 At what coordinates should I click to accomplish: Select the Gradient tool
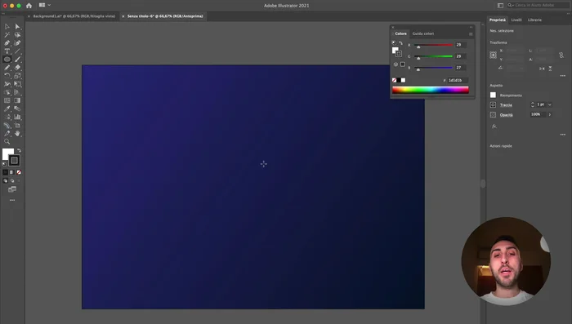(17, 100)
